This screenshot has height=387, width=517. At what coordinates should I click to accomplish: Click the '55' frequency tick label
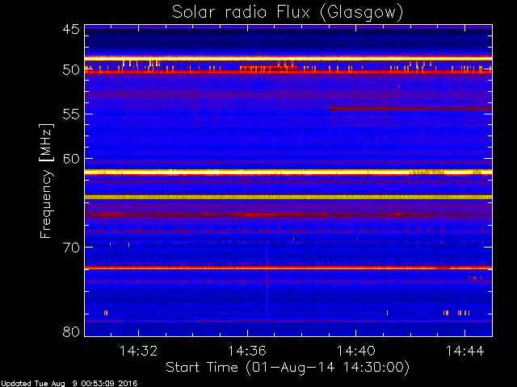(x=71, y=114)
